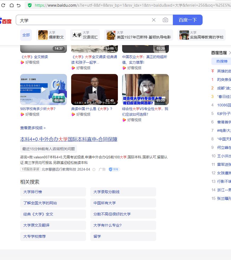Image resolution: width=231 pixels, height=260 pixels.
Task: Click related search 大学原文及翻译
Action: point(53,225)
